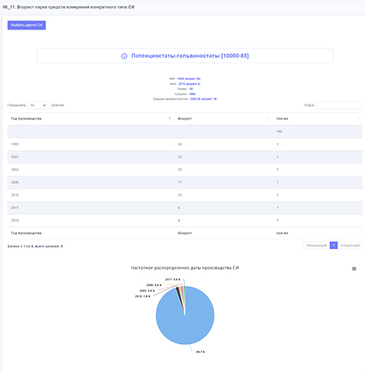Click the 2010 pie chart label
This screenshot has height=373, width=365.
(143, 296)
